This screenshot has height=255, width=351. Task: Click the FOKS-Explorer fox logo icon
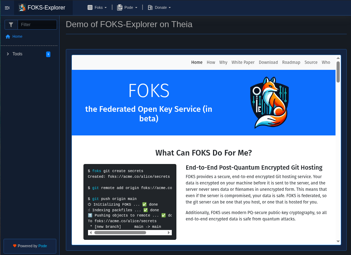click(x=22, y=7)
